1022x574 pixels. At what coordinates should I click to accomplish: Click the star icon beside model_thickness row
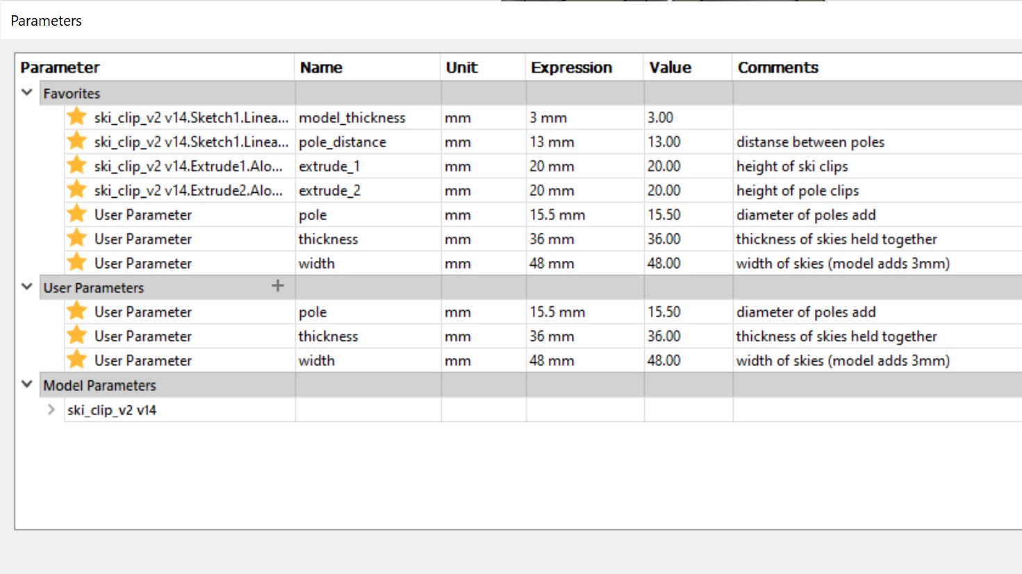click(x=76, y=117)
